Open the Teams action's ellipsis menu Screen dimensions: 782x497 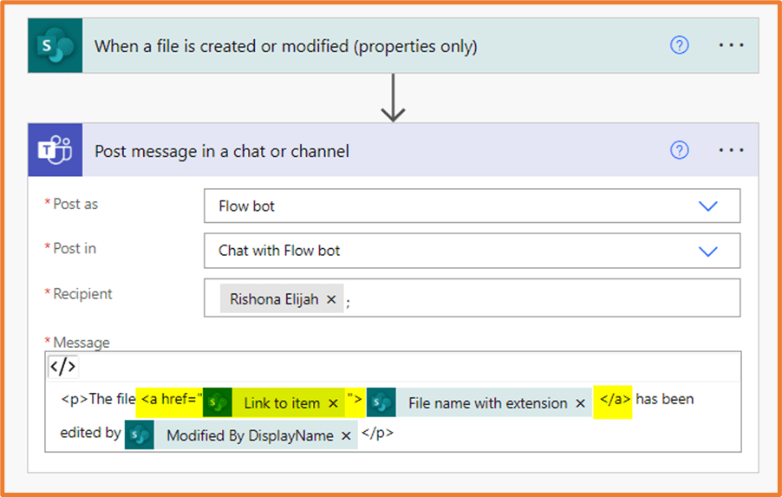click(x=731, y=151)
